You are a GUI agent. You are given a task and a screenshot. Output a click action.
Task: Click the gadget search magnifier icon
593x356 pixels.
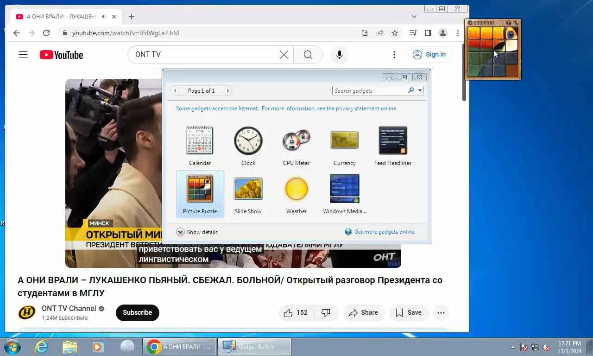click(x=410, y=90)
